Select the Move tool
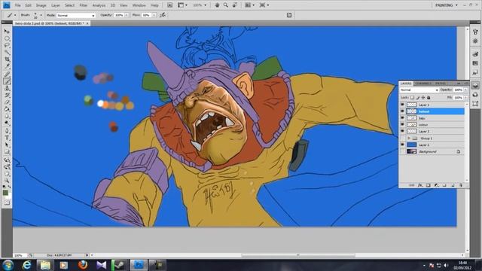 coord(7,32)
